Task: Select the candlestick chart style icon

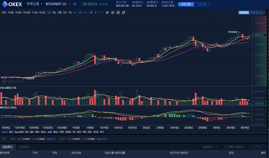Action: coord(92,13)
